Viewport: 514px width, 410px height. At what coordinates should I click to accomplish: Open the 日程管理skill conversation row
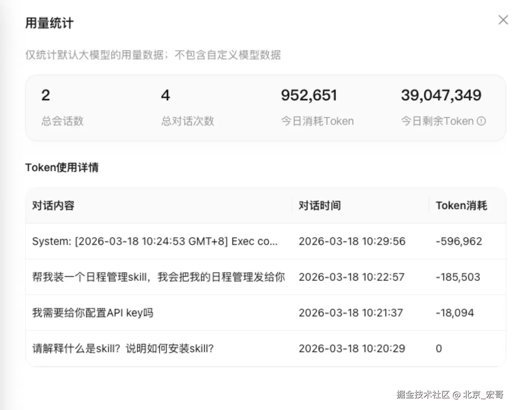[x=158, y=277]
